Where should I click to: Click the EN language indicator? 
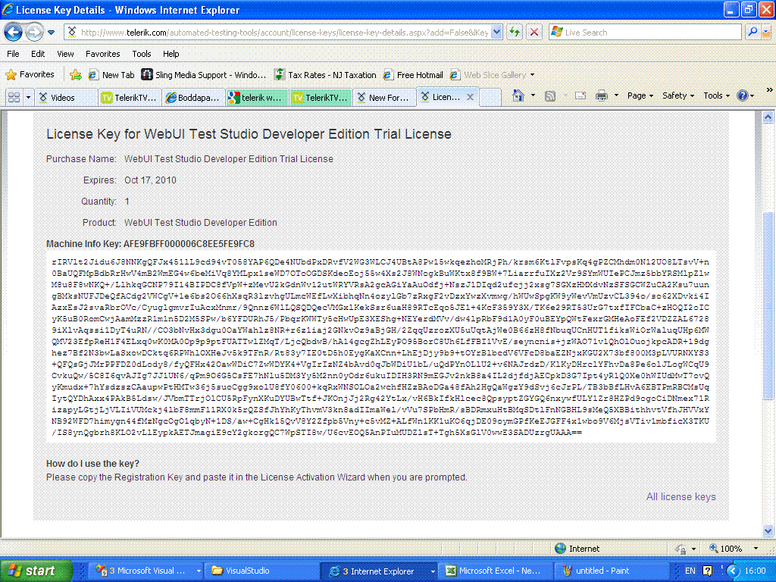click(x=690, y=571)
